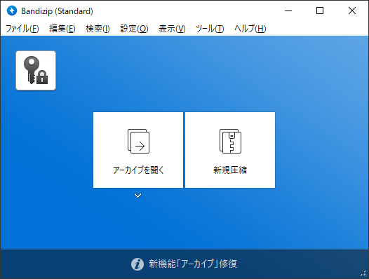The image size is (369, 279).
Task: Maximize the Bandizip window
Action: pos(320,11)
